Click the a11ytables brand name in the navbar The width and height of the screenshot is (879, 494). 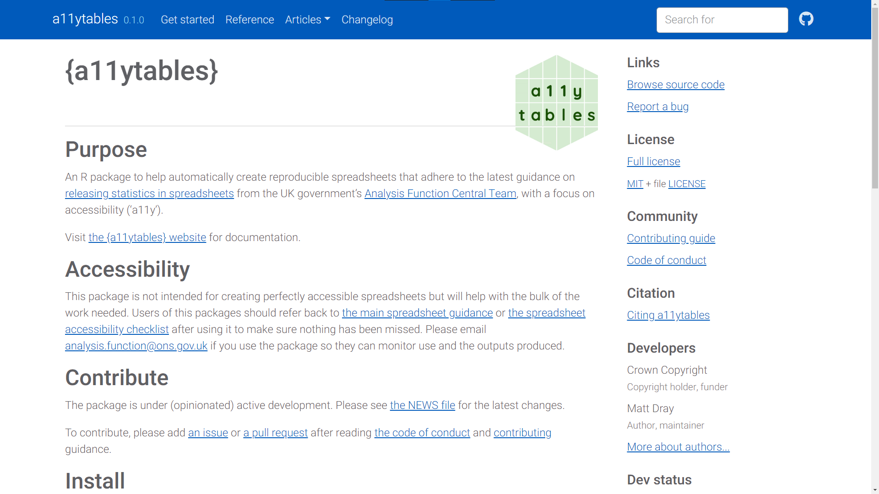click(85, 19)
